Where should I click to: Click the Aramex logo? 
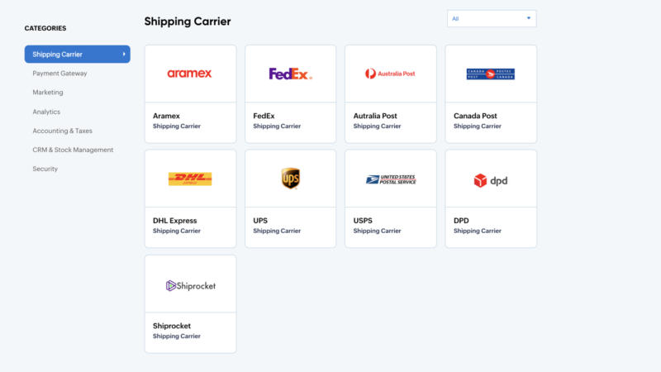(189, 74)
